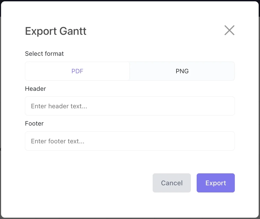Click the Header label above the input
This screenshot has height=219, width=260.
[35, 89]
